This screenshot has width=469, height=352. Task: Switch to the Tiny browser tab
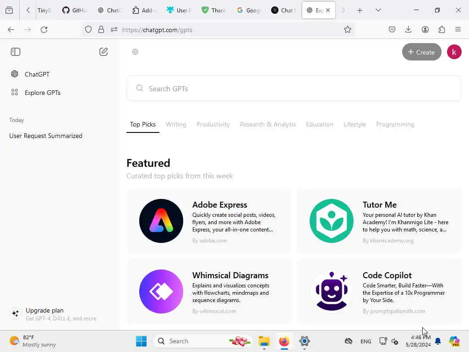pyautogui.click(x=44, y=10)
